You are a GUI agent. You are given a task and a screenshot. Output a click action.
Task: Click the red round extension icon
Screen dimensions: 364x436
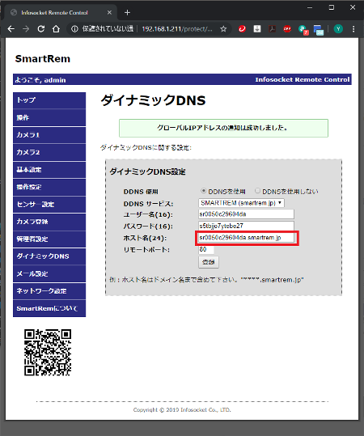click(x=287, y=28)
